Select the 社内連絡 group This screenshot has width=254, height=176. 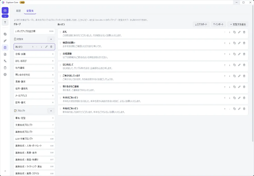coord(34,68)
